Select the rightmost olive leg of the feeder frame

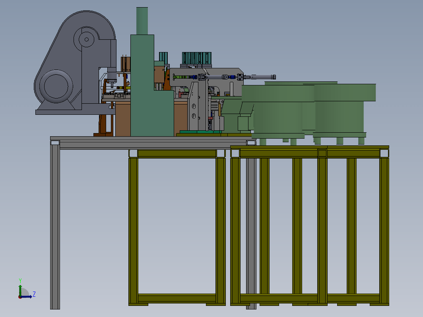[x=384, y=231]
